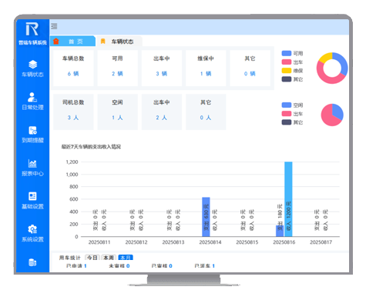The image size is (366, 300).
Task: Select 本周 in 用车统计 filter
Action: click(109, 258)
